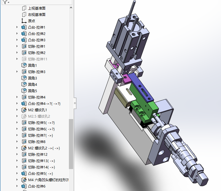The image size is (221, 191).
Task: Expand the 切除-拉伸3 feature
Action: click(x=17, y=71)
